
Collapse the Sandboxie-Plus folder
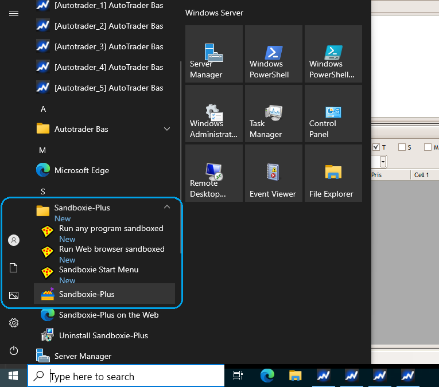click(167, 208)
